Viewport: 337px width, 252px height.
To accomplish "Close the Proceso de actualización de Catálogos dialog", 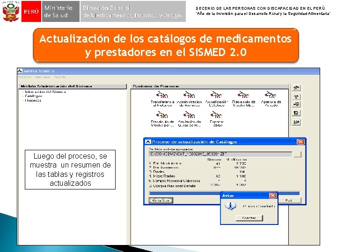I will pyautogui.click(x=300, y=142).
